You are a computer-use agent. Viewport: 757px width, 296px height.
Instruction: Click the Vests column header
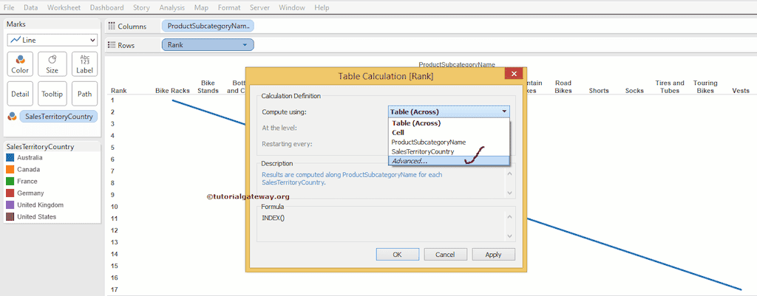741,91
